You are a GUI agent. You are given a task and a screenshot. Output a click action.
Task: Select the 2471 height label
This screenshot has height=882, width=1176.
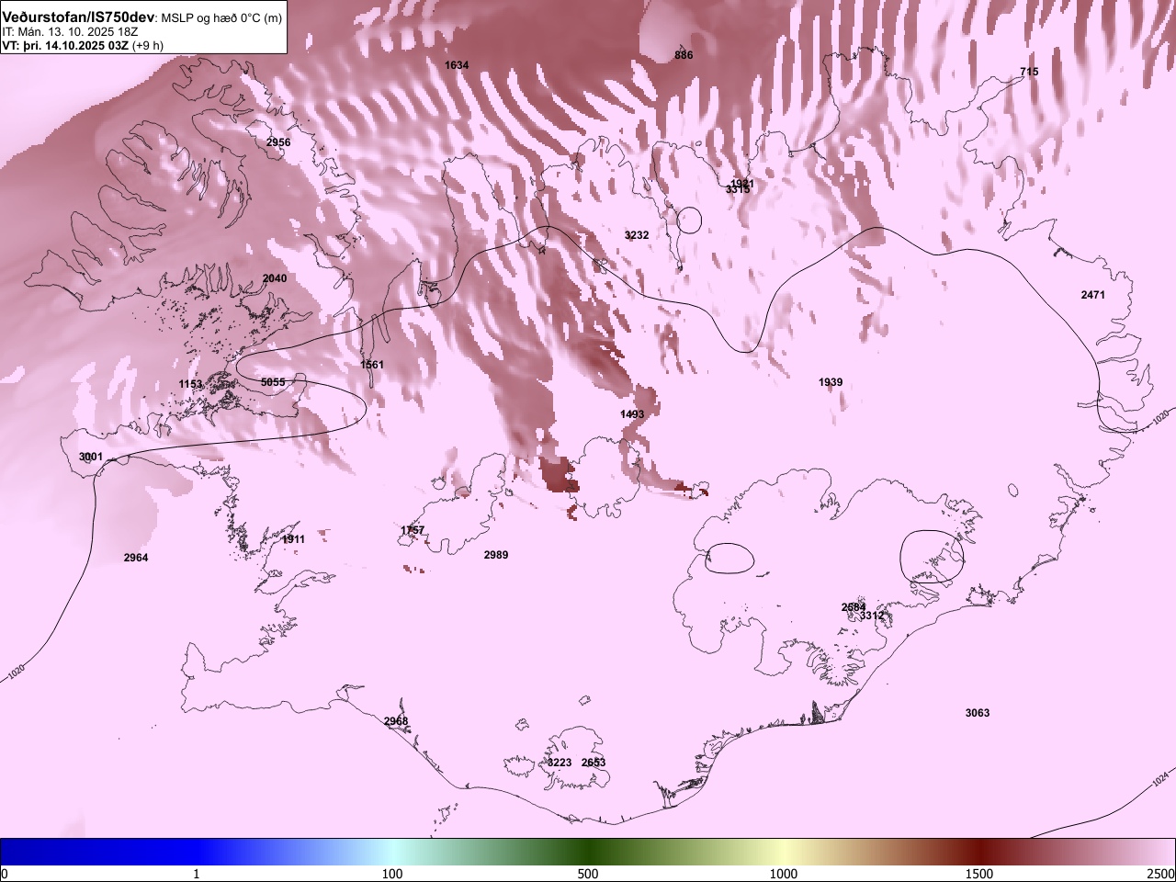pos(1093,295)
